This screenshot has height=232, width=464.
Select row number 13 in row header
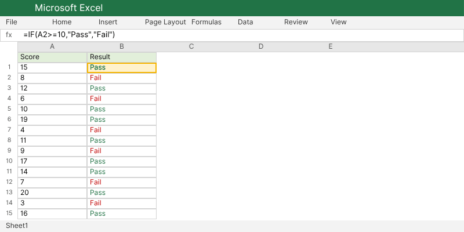tap(9, 193)
